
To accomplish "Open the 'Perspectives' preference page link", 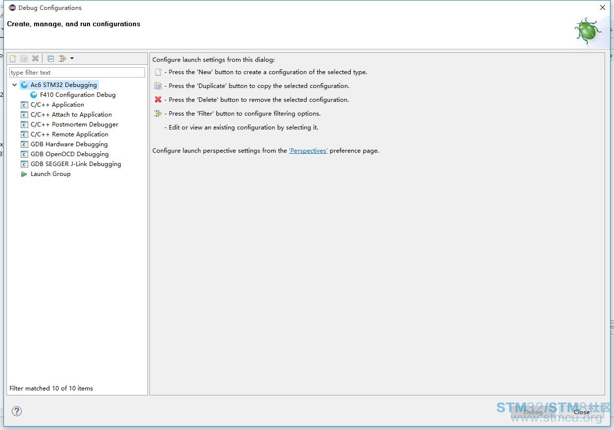I will click(308, 151).
